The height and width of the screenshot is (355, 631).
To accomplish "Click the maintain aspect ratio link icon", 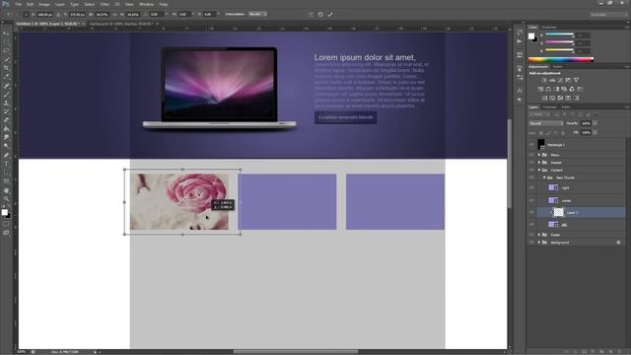I will pos(114,14).
